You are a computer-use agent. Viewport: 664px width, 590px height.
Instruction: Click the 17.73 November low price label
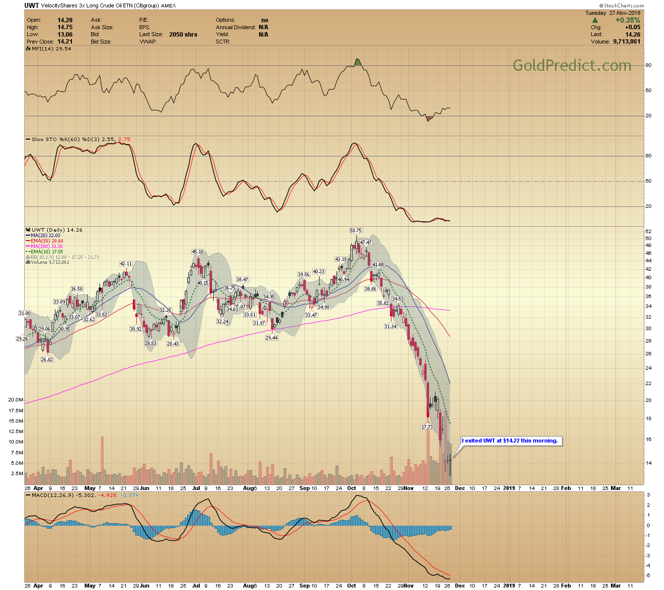pyautogui.click(x=427, y=427)
